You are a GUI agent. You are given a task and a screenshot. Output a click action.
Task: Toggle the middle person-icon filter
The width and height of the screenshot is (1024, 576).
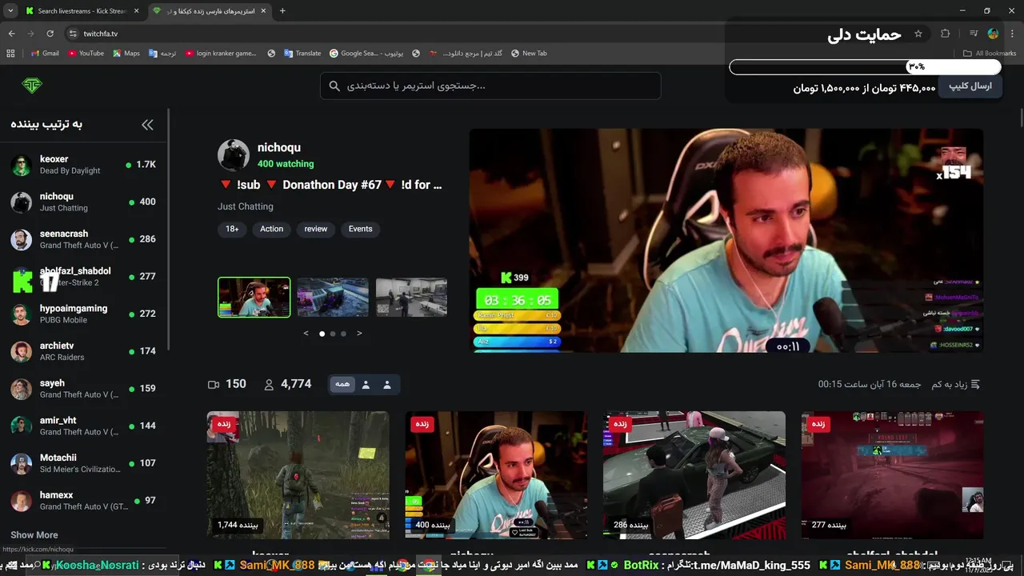coord(366,385)
